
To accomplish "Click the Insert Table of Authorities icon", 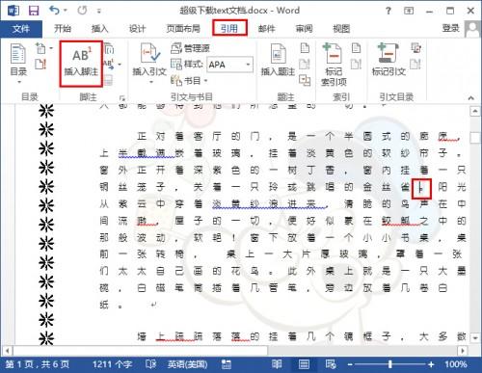I will click(415, 48).
